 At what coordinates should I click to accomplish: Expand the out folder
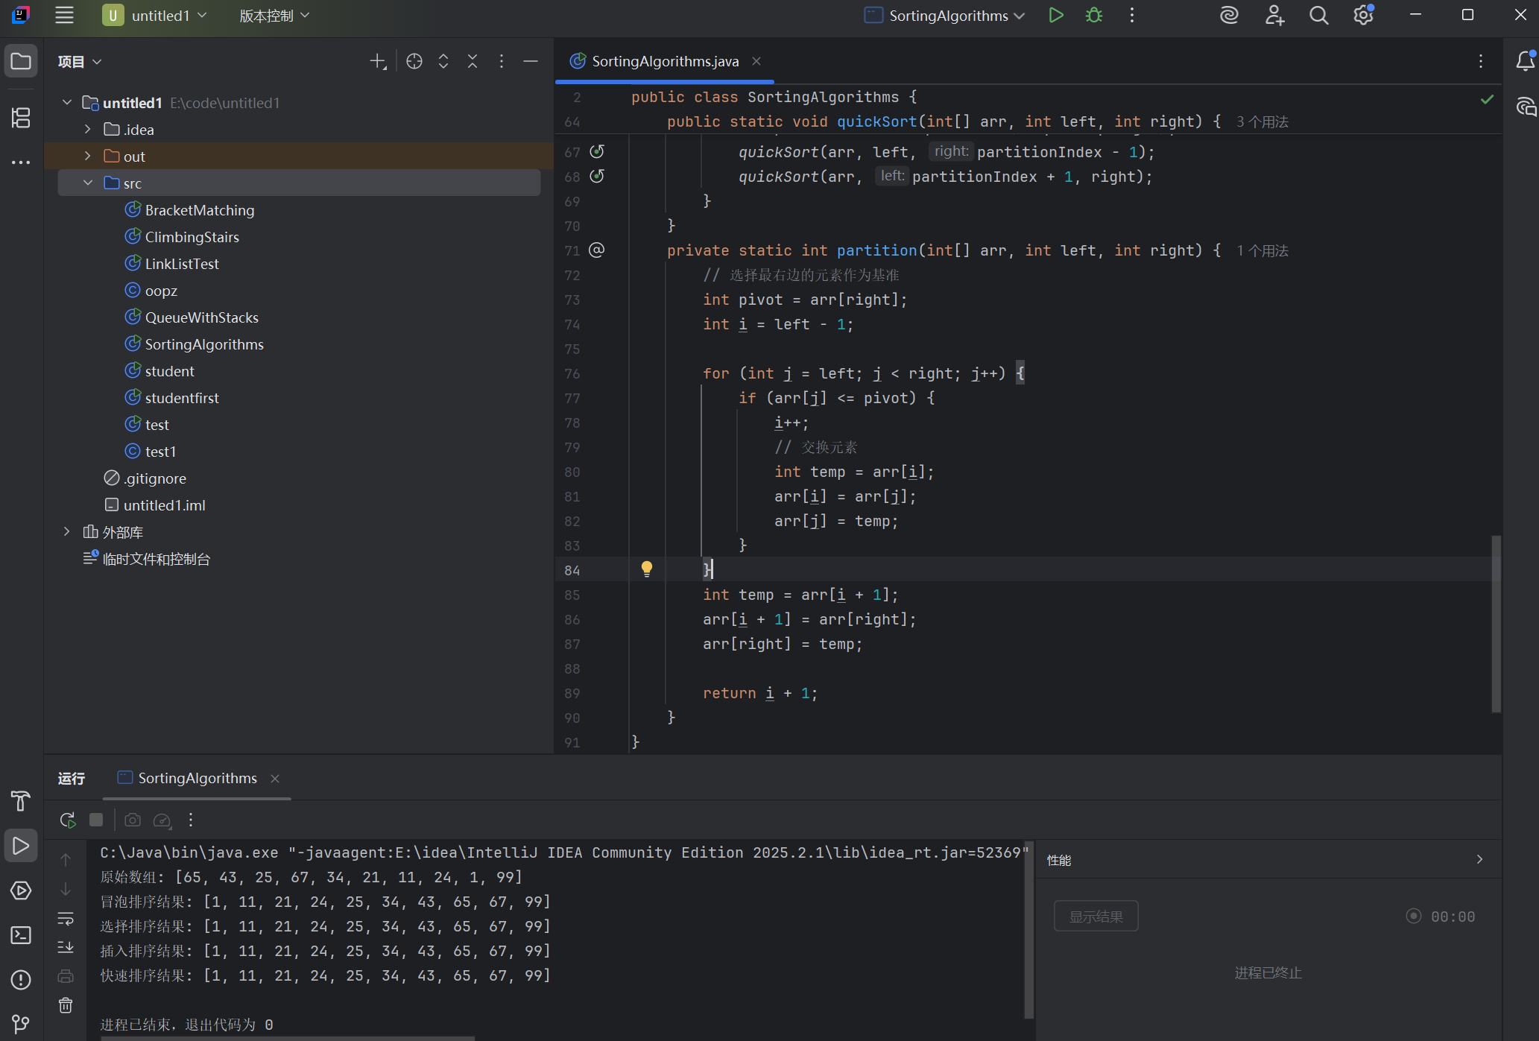tap(88, 156)
